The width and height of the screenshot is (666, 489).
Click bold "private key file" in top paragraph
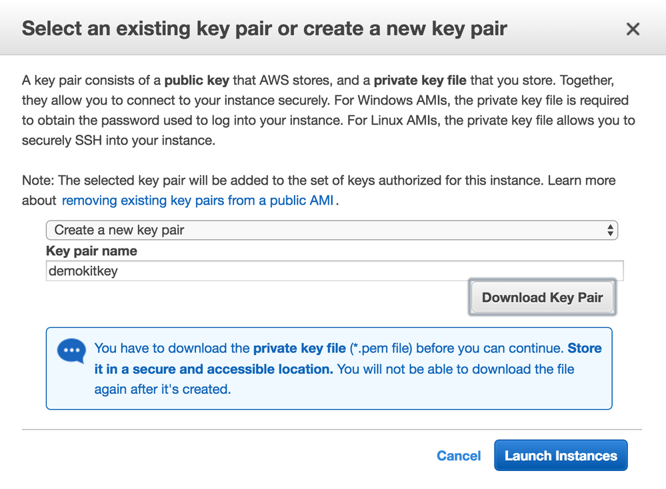pyautogui.click(x=420, y=81)
